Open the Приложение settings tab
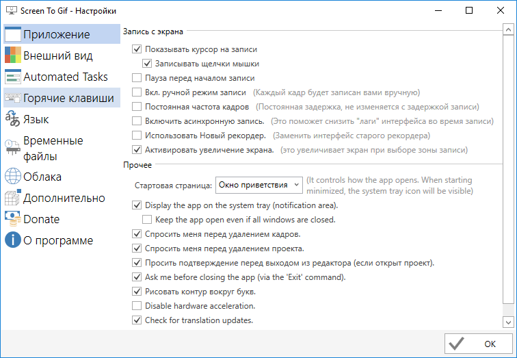 [62, 34]
